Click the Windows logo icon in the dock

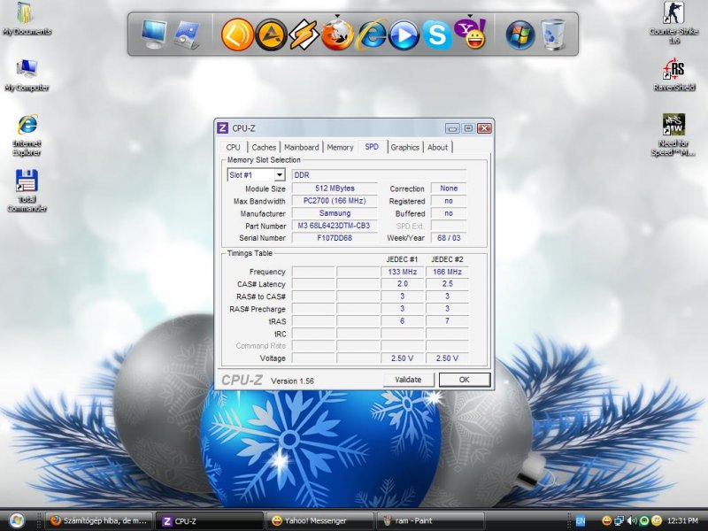[x=520, y=35]
